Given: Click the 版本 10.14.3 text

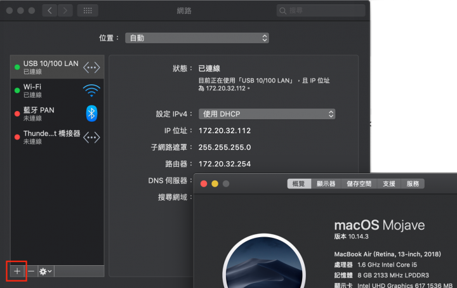Looking at the screenshot, I should coord(351,237).
